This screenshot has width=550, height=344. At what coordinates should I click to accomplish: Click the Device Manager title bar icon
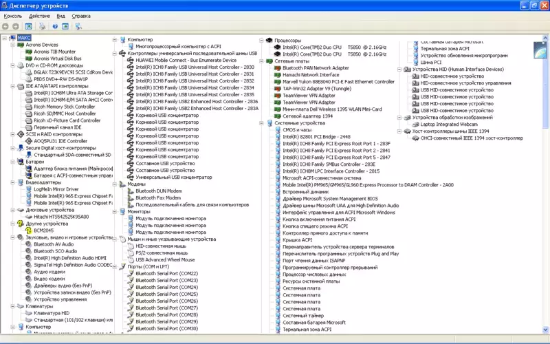click(x=4, y=6)
